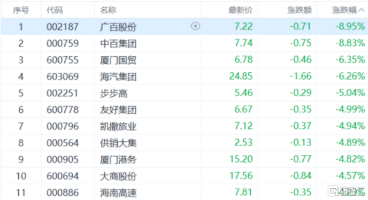Open the 广百股份 stock name
This screenshot has height=200, width=368.
(118, 27)
